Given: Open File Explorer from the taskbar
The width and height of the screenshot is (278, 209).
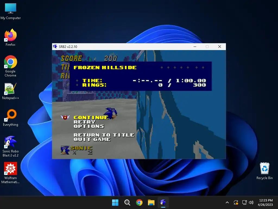Looking at the screenshot, I should pyautogui.click(x=151, y=202).
